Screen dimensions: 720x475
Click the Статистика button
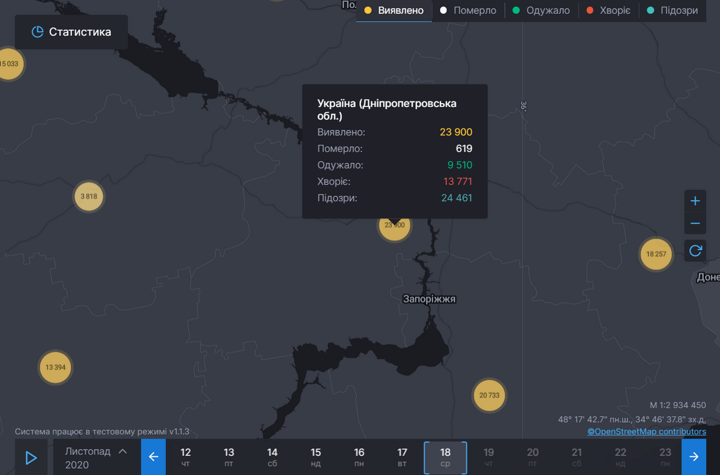71,32
